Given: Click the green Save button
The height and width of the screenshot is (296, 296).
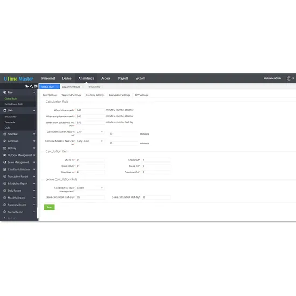Looking at the screenshot, I should 50,207.
